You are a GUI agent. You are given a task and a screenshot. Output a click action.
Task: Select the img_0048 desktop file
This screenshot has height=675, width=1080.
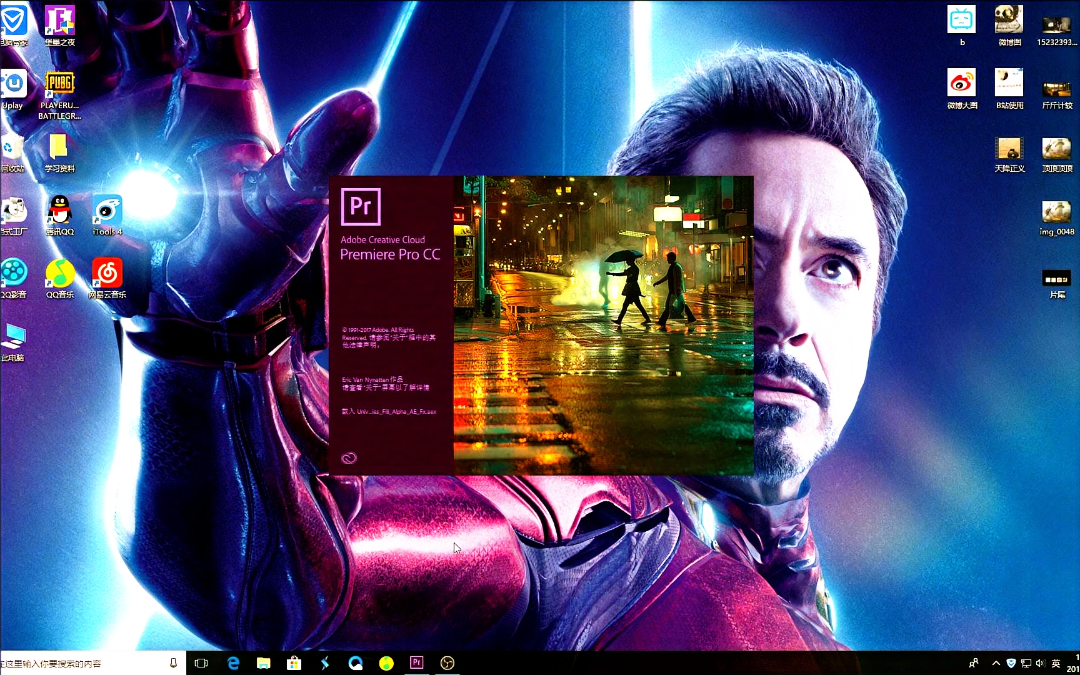coord(1057,218)
